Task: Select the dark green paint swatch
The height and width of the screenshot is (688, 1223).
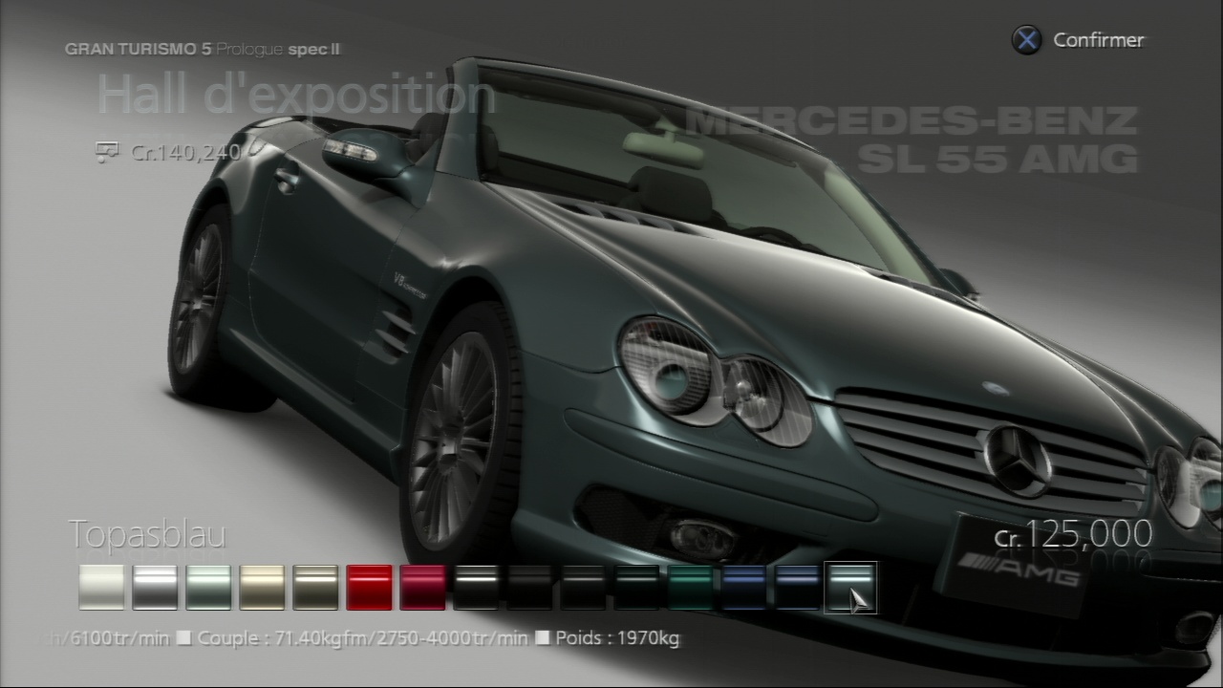Action: tap(690, 587)
